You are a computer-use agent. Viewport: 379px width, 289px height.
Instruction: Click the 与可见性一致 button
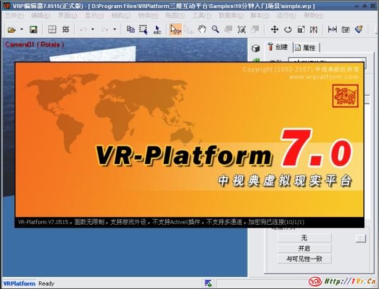[304, 259]
